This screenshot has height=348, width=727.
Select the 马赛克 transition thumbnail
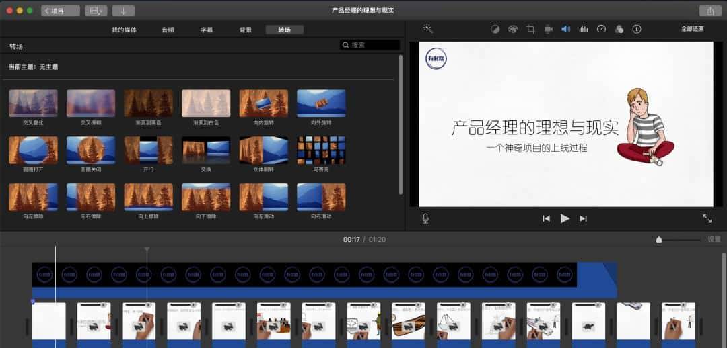pos(321,150)
